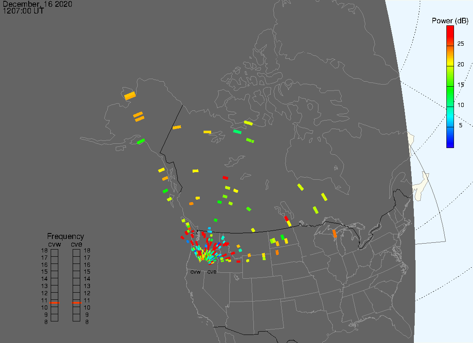Click the 16 label right of cve scale
Image resolution: width=473 pixels, height=343 pixels.
(87, 265)
